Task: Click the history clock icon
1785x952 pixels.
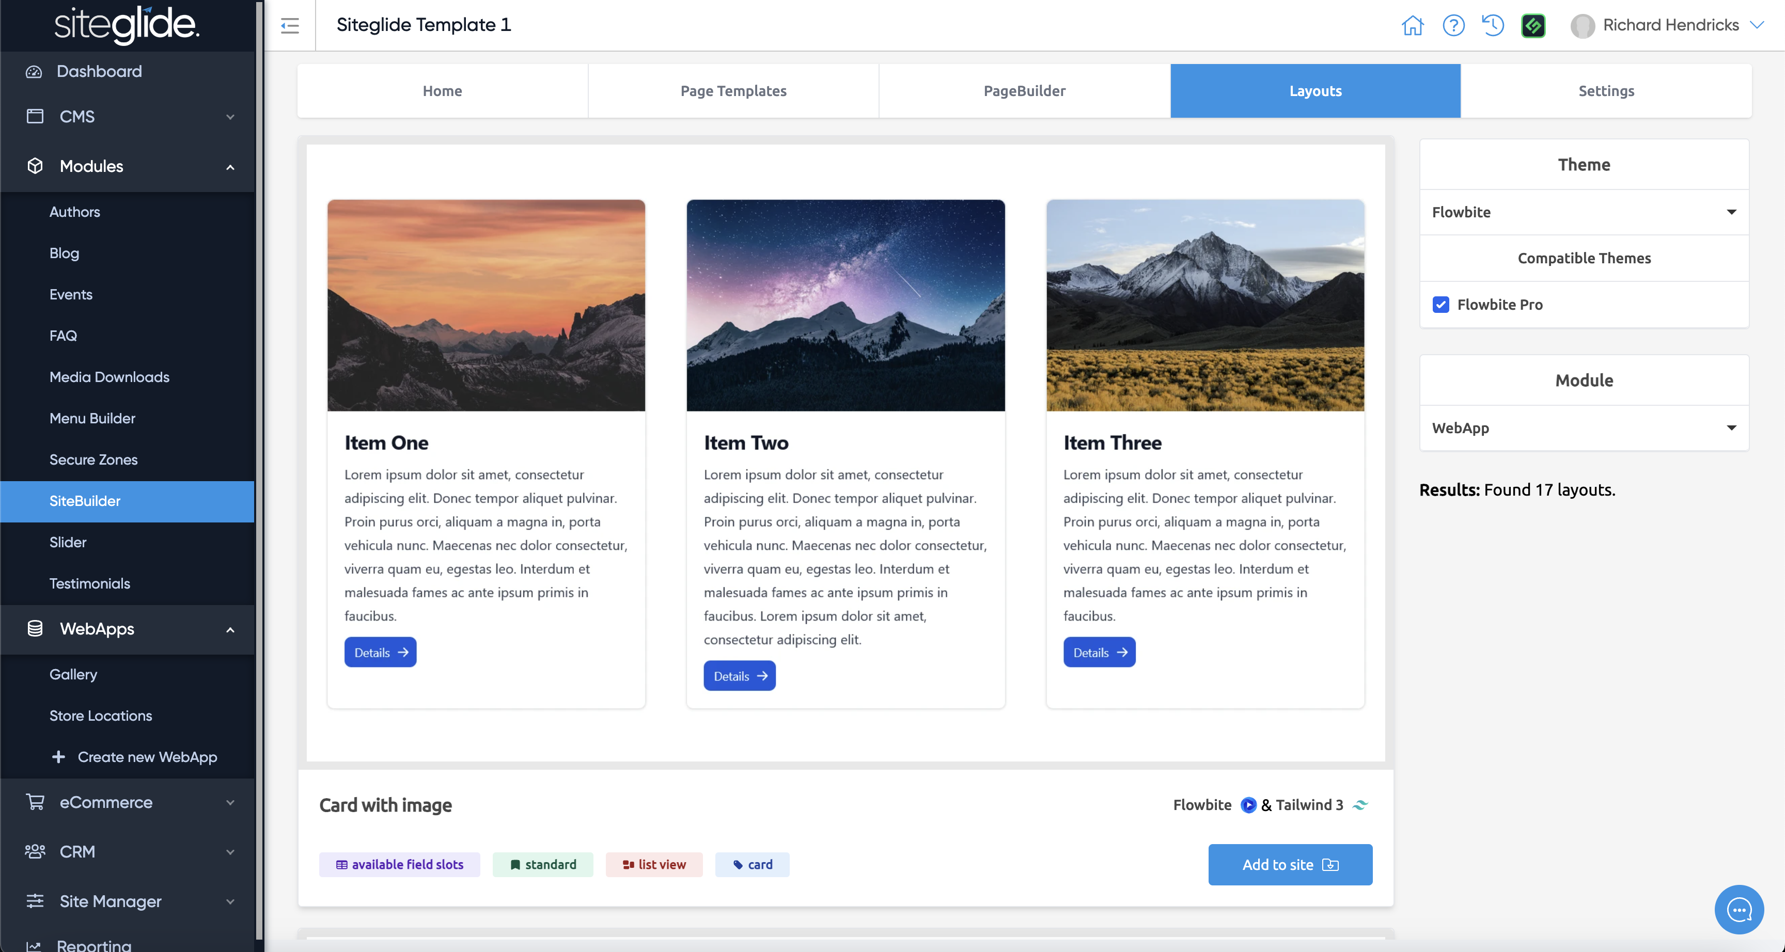Action: tap(1493, 26)
